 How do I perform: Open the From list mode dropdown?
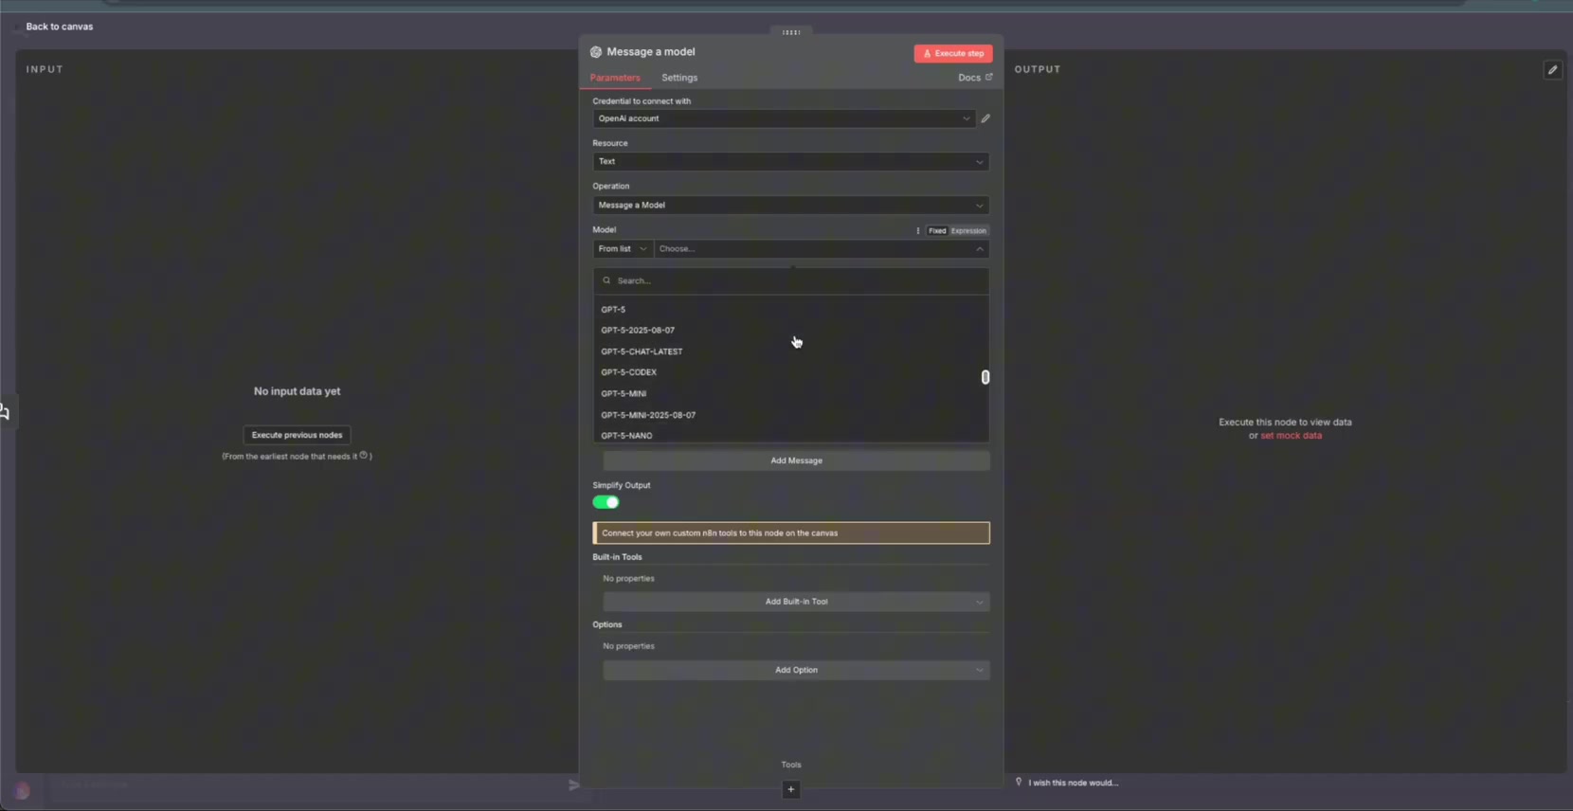[x=623, y=249]
